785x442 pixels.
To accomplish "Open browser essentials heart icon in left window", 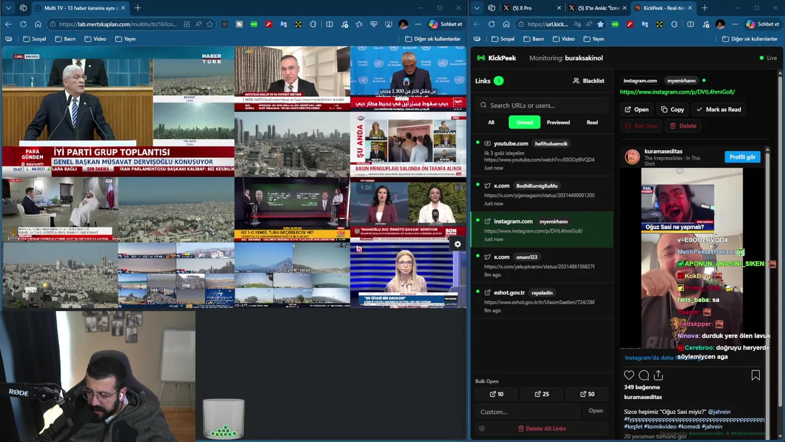I will pos(373,24).
